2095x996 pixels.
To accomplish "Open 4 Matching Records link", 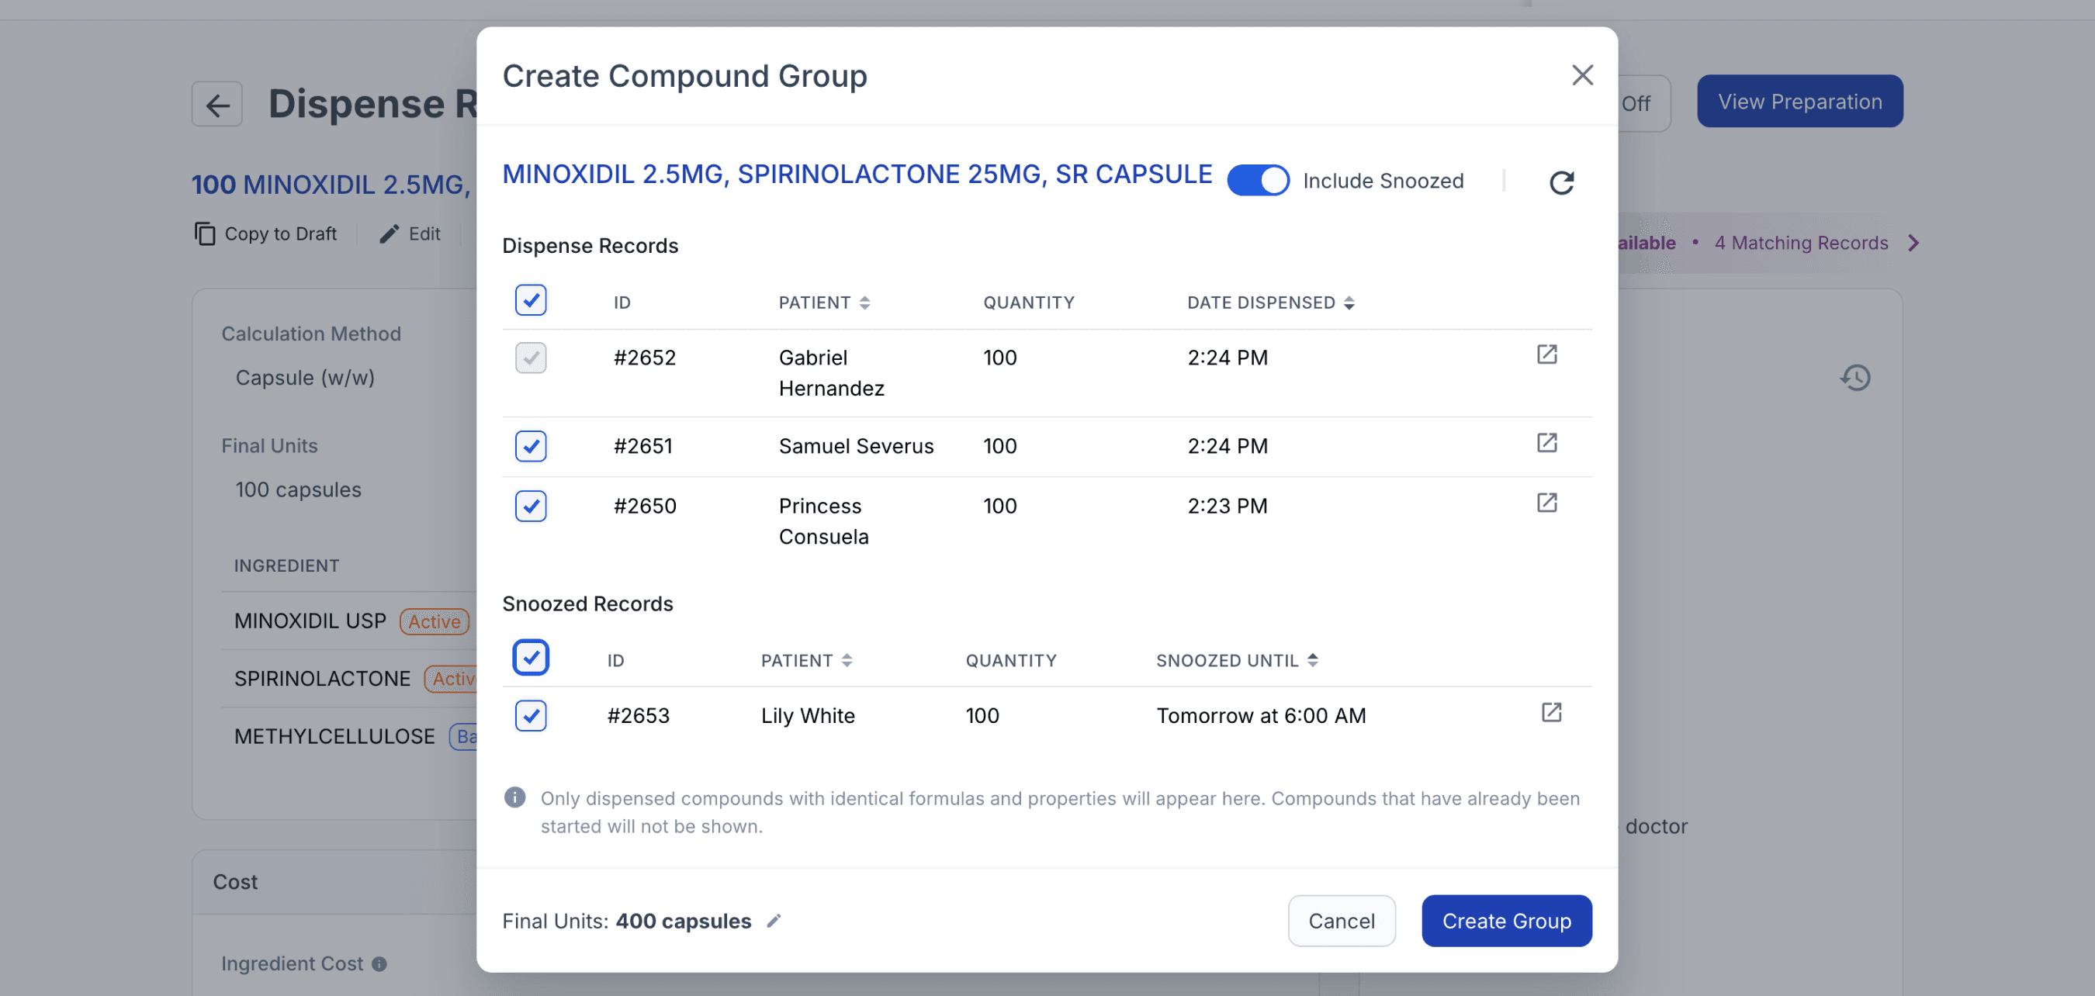I will pos(1801,243).
